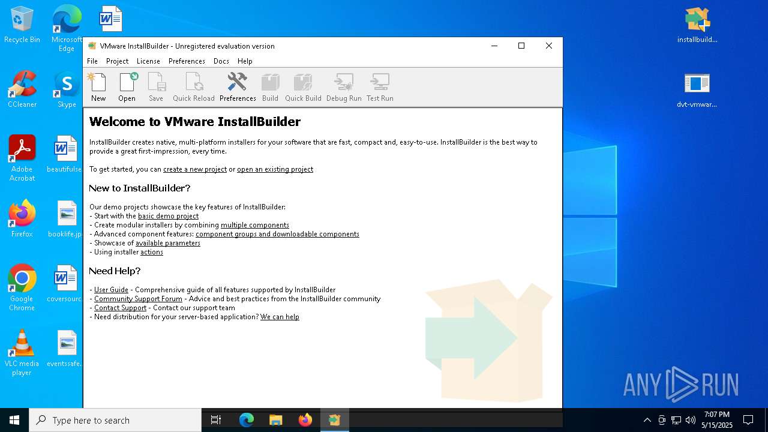
Task: Select the Firefox desktop shortcut
Action: [x=22, y=218]
